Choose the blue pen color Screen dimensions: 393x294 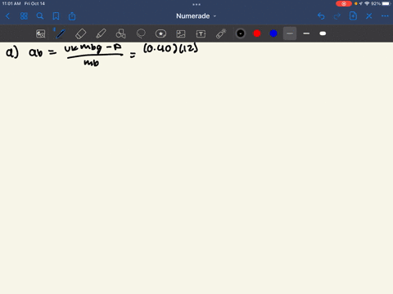273,33
